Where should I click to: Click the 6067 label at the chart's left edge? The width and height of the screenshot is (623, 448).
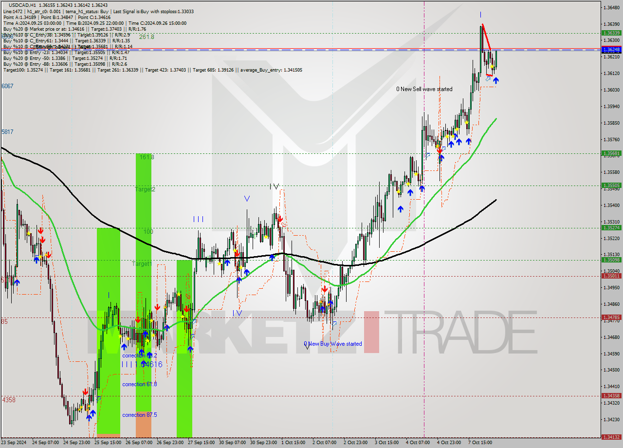tap(7, 86)
